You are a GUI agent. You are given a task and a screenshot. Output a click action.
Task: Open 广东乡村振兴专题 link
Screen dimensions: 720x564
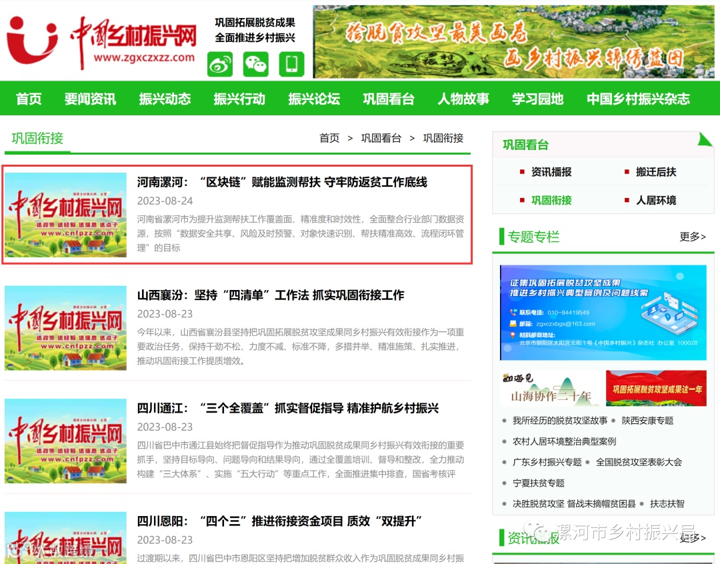[547, 462]
